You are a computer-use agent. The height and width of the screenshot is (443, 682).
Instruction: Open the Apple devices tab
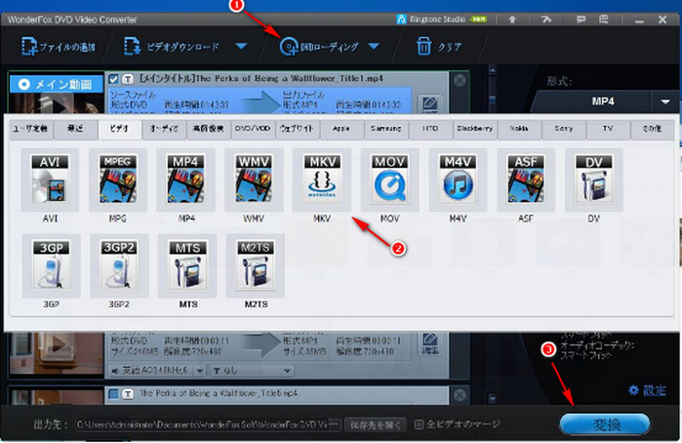pos(341,129)
